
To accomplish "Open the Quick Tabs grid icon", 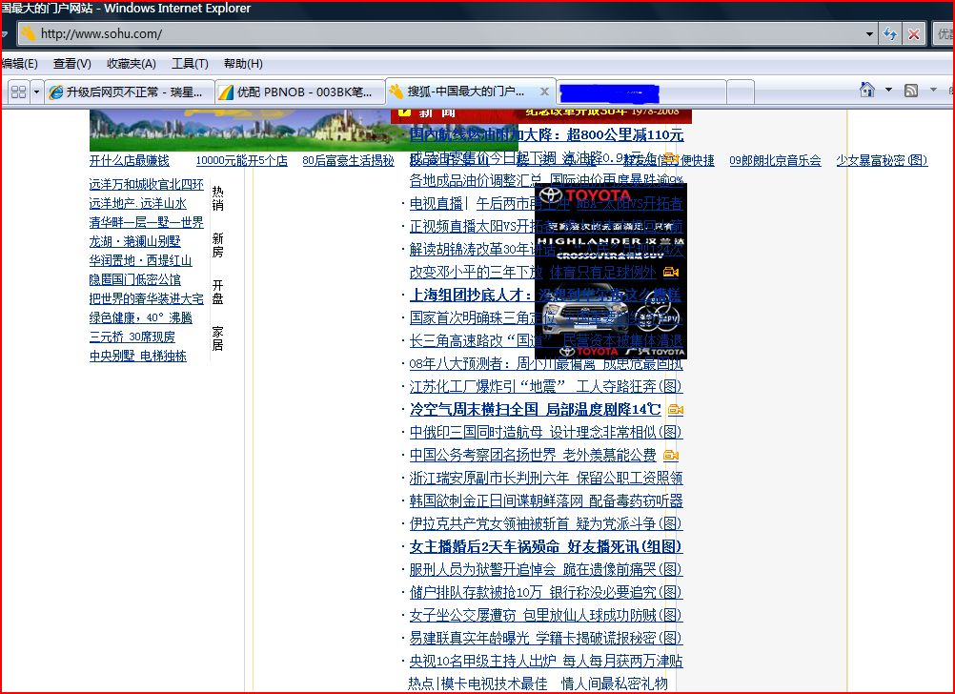I will tap(19, 92).
